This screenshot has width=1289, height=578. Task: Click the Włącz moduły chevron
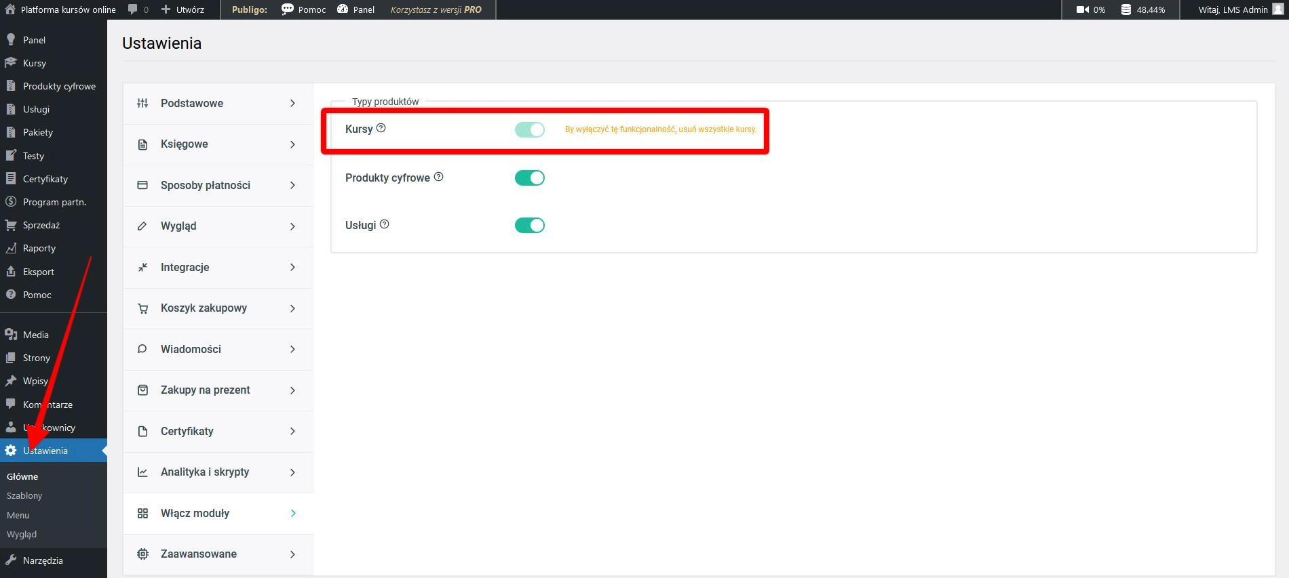point(293,513)
